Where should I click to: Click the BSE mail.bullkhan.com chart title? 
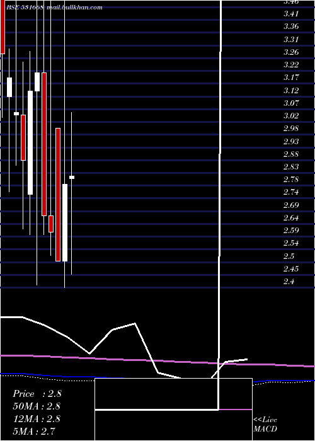(x=54, y=8)
